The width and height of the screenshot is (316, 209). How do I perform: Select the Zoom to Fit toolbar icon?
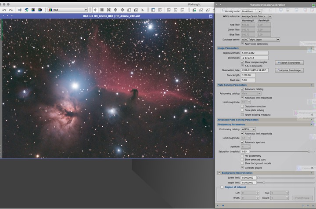(102, 10)
